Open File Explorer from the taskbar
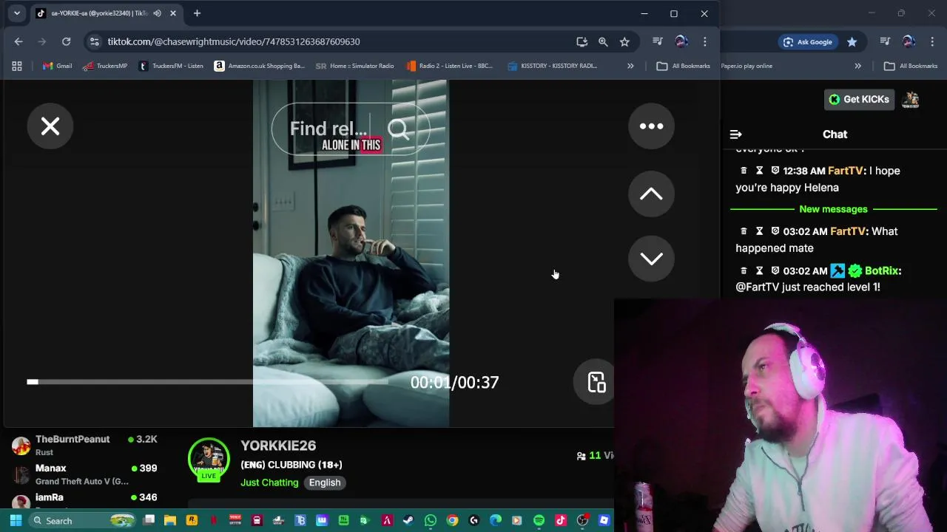947x532 pixels. [x=170, y=521]
